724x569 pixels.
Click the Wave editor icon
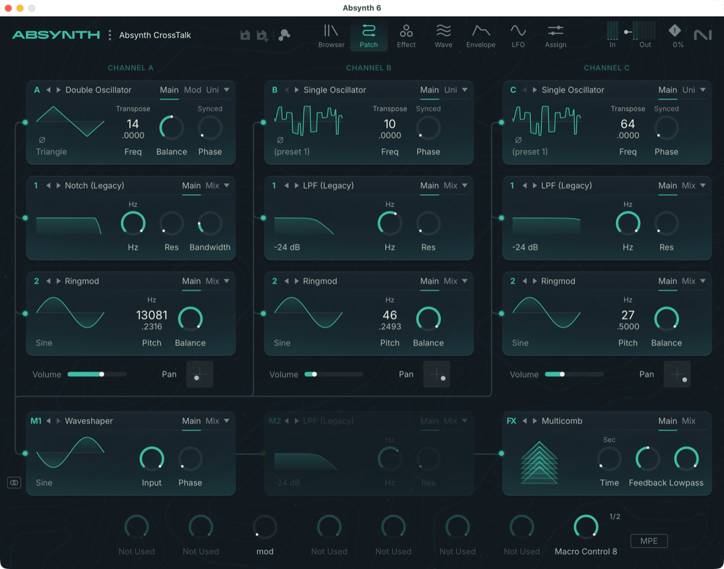tap(443, 35)
